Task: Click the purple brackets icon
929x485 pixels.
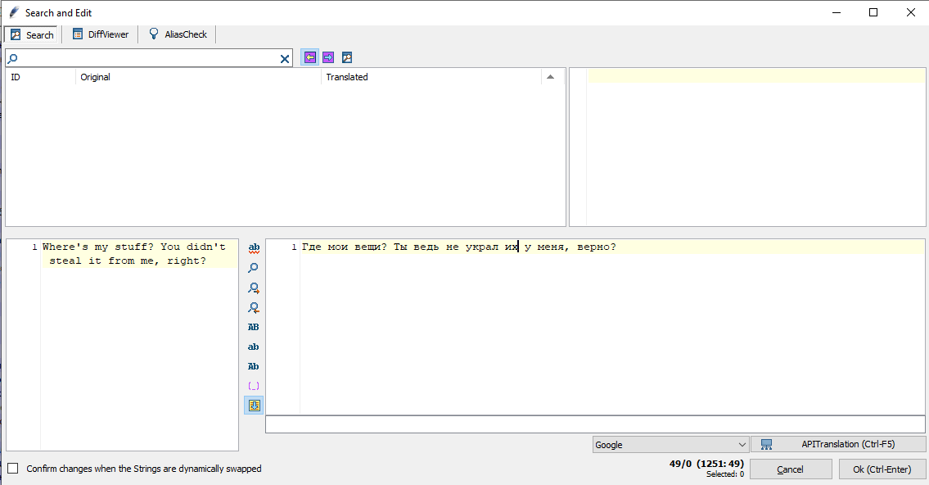Action: coord(254,386)
